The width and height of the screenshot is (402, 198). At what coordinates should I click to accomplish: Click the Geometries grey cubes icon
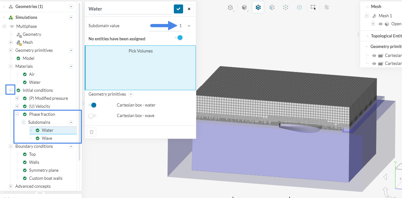pyautogui.click(x=11, y=6)
